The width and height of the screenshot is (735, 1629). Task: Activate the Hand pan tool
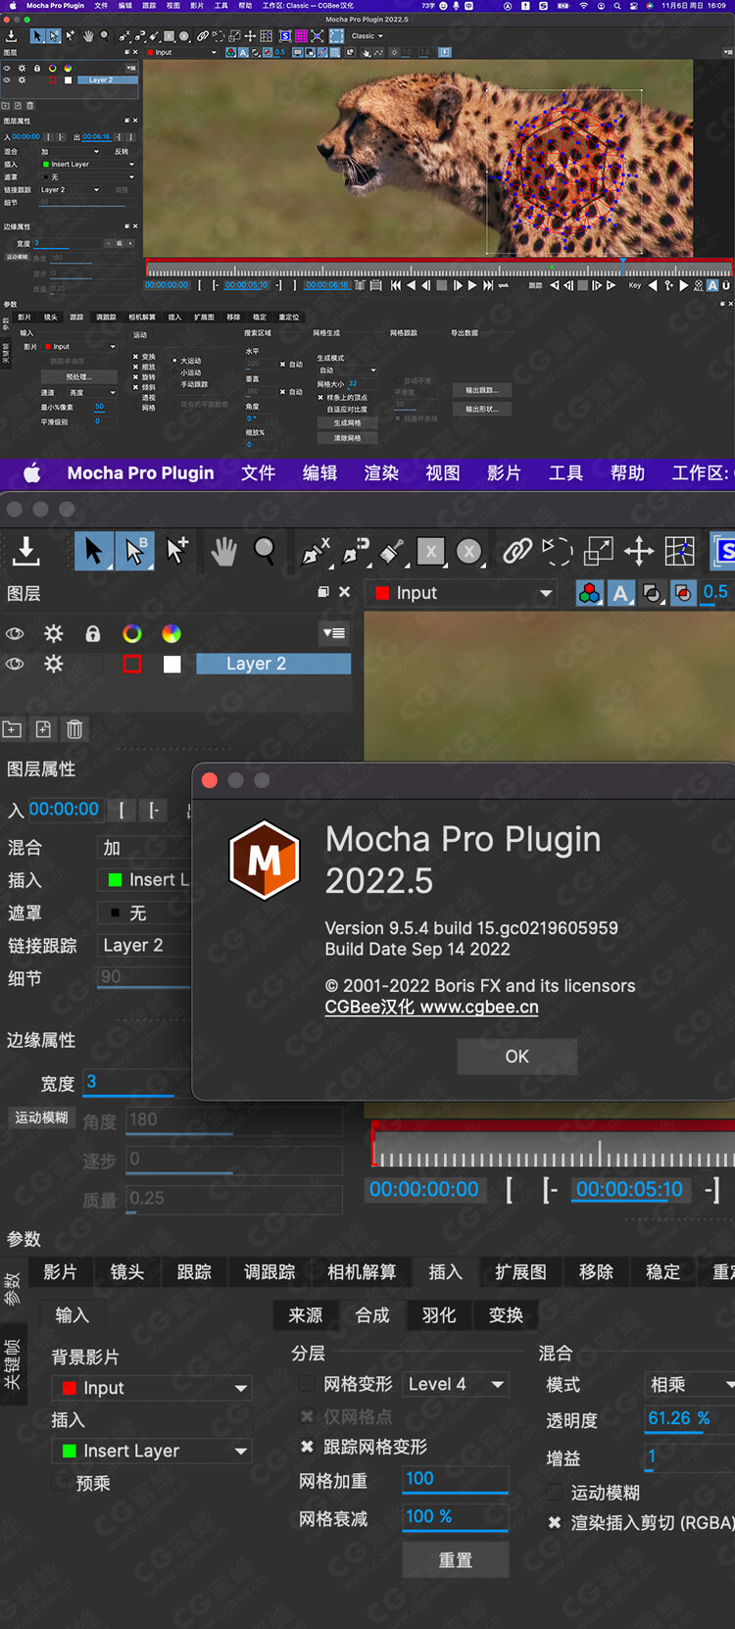point(223,552)
